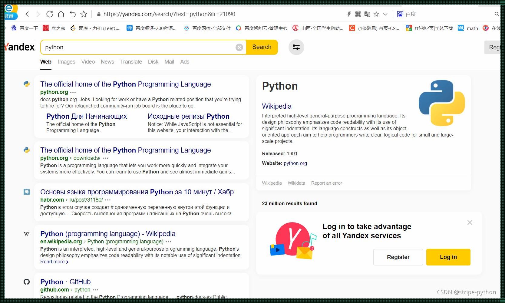Expand options dots beside habr.com ru/post/31180/
Screen dimensions: 505x303
(108, 200)
